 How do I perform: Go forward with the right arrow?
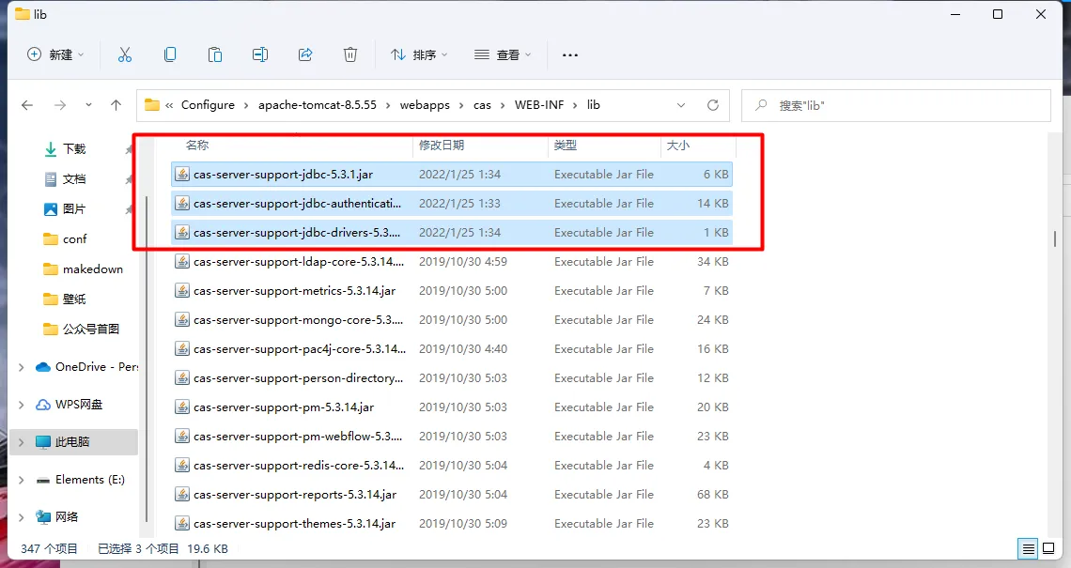tap(60, 105)
